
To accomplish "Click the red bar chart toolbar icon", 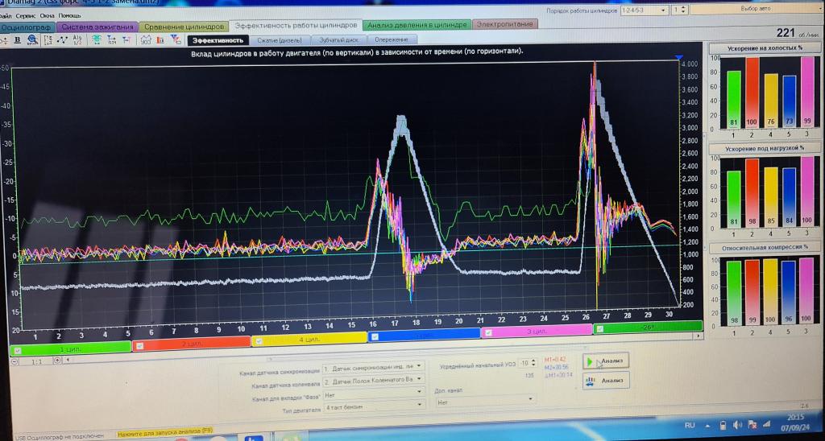I will [160, 39].
